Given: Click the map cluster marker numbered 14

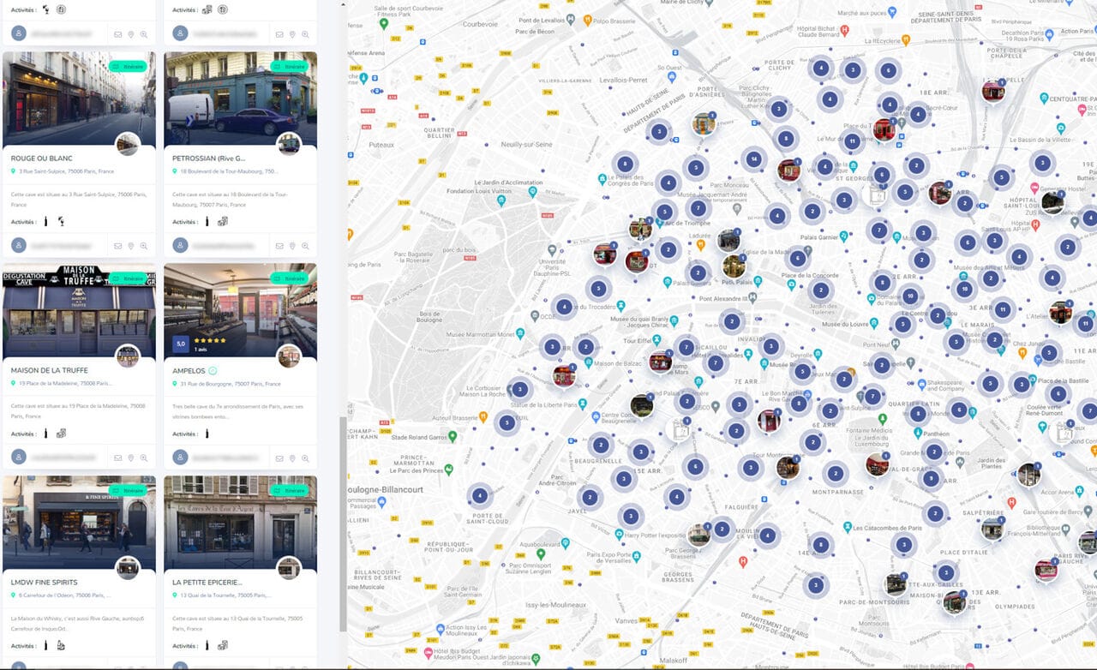Looking at the screenshot, I should 753,159.
